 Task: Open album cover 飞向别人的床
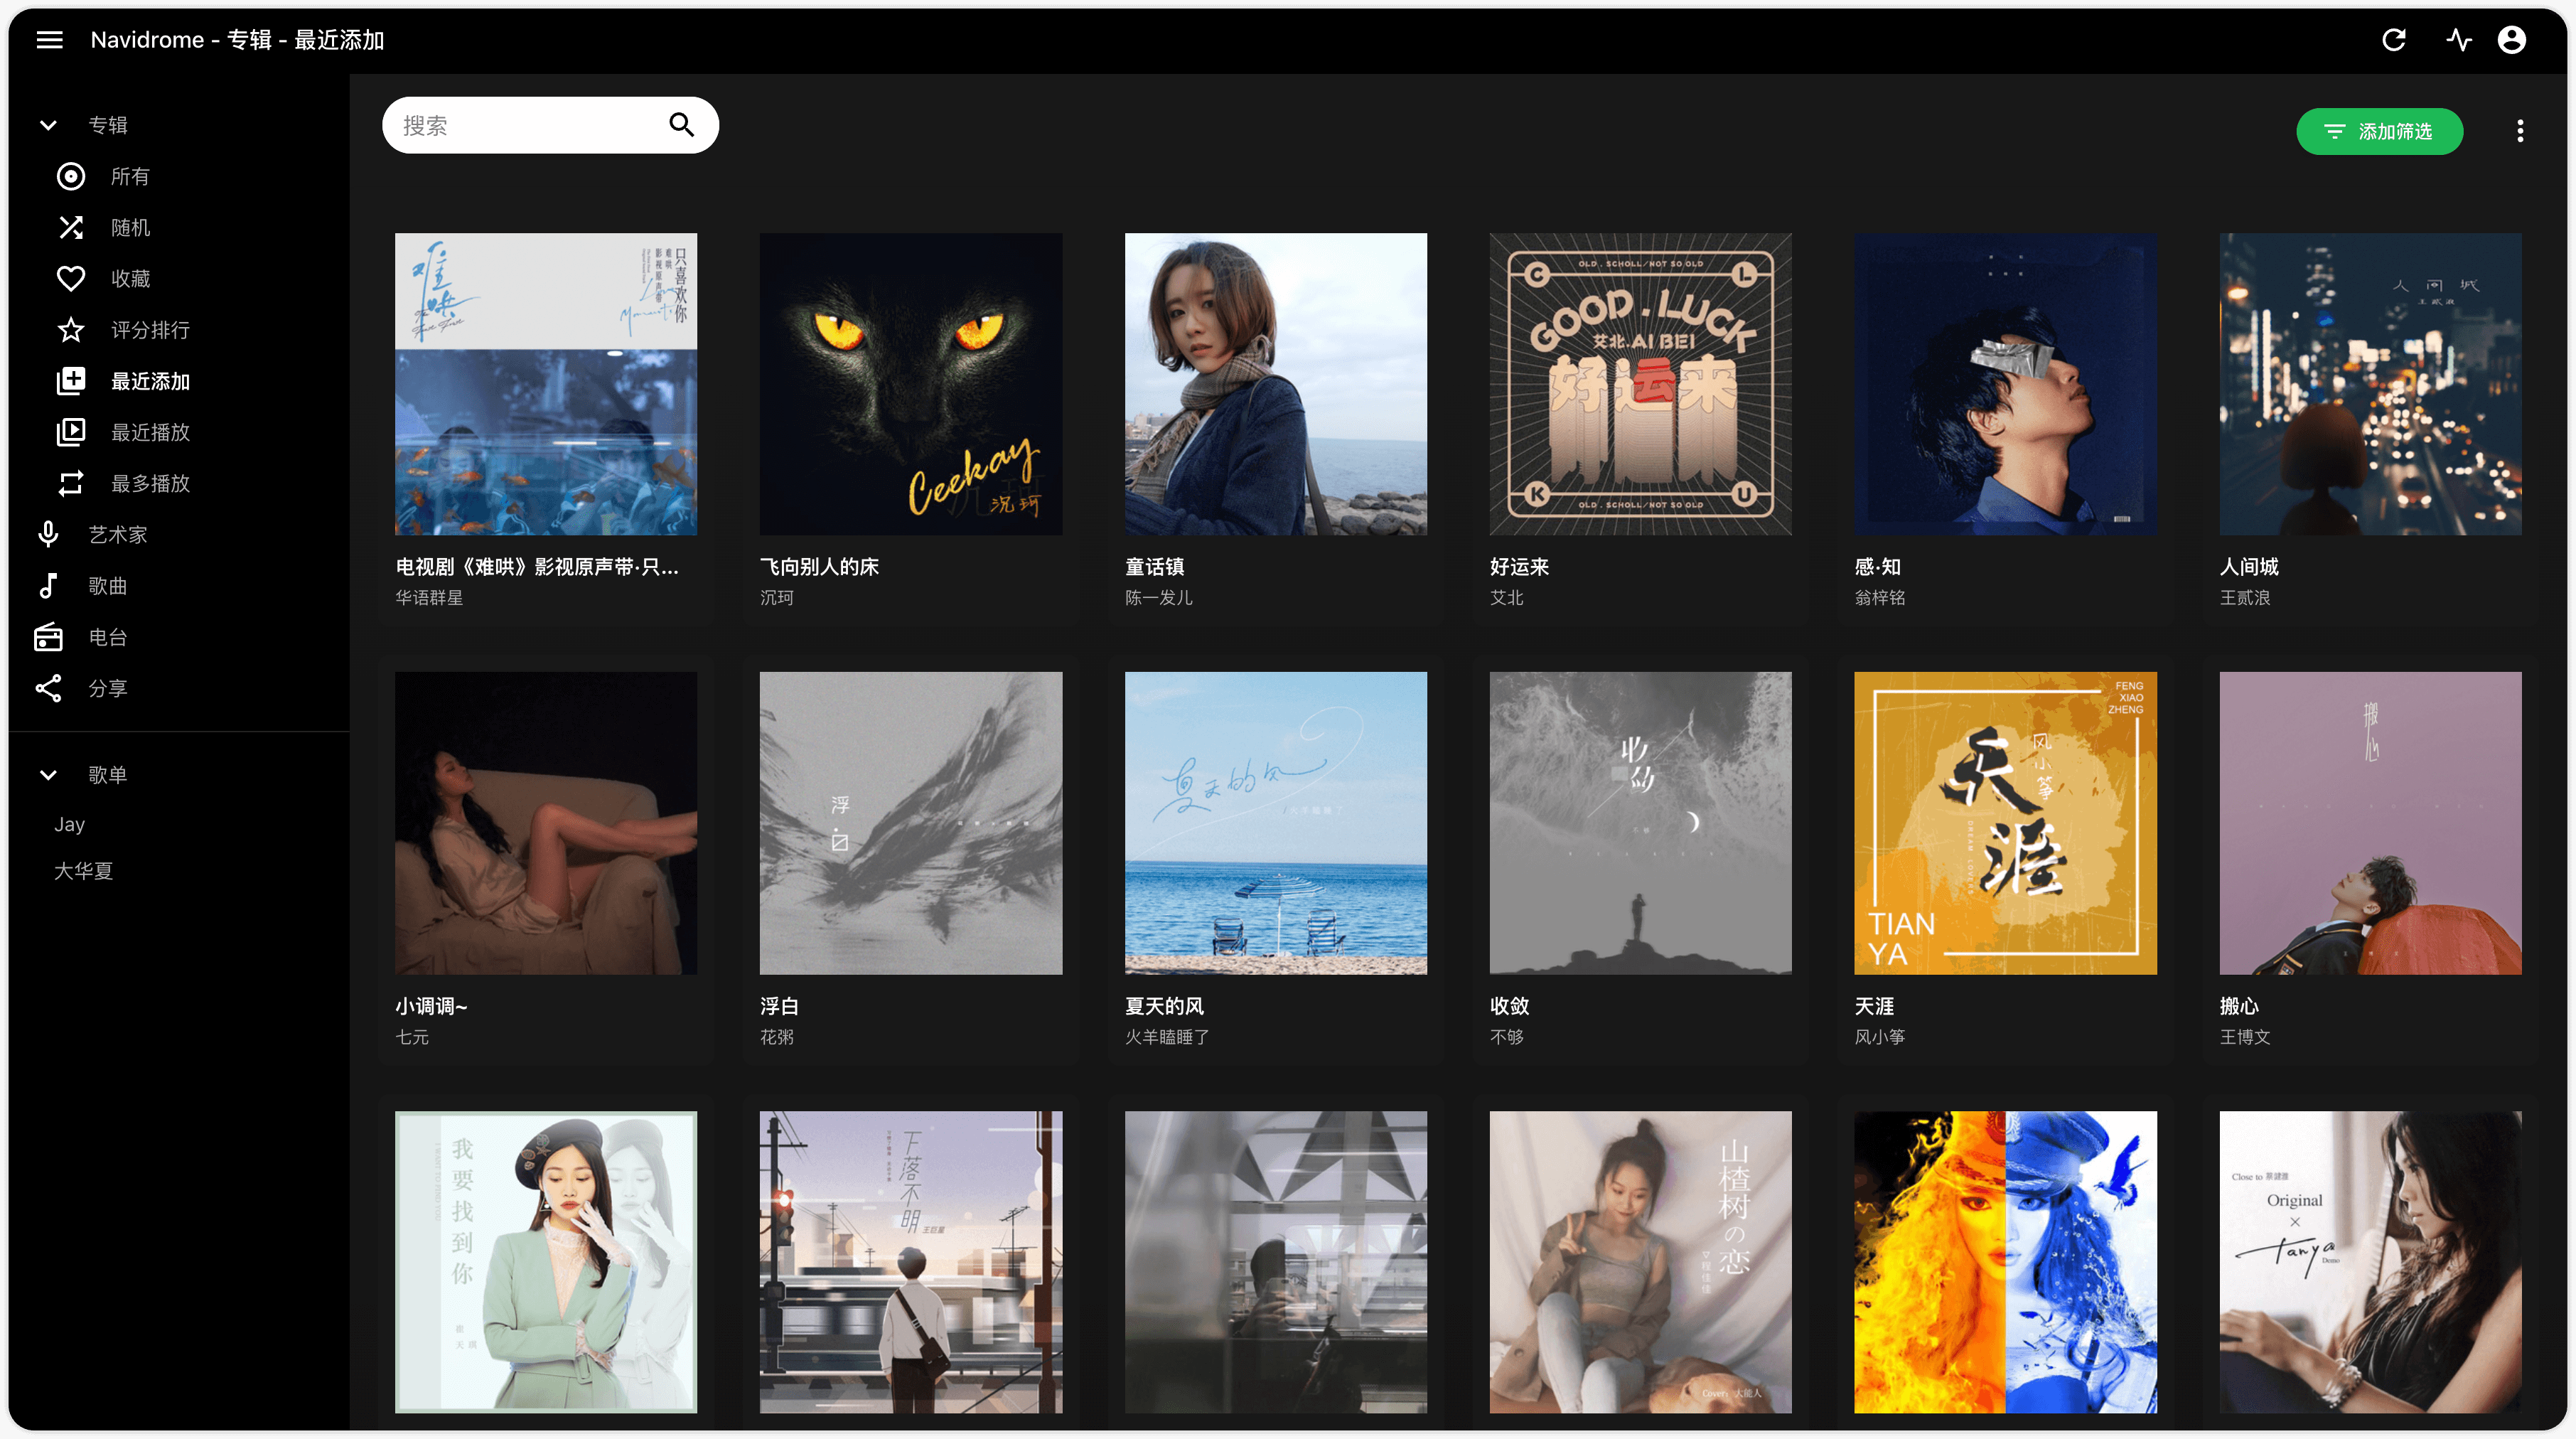pos(910,384)
